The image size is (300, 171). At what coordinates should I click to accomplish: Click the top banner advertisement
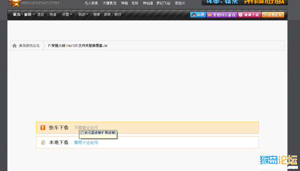click(245, 2)
